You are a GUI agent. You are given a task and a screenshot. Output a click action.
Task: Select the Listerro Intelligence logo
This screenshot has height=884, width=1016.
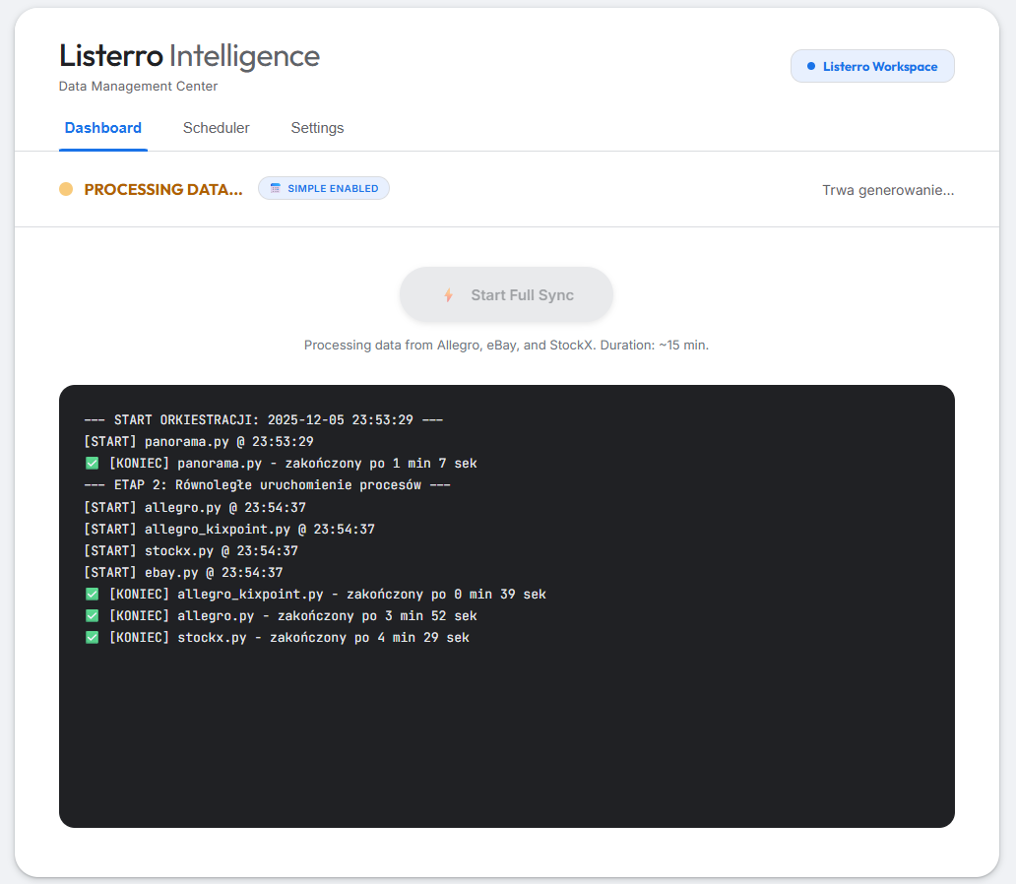[188, 56]
